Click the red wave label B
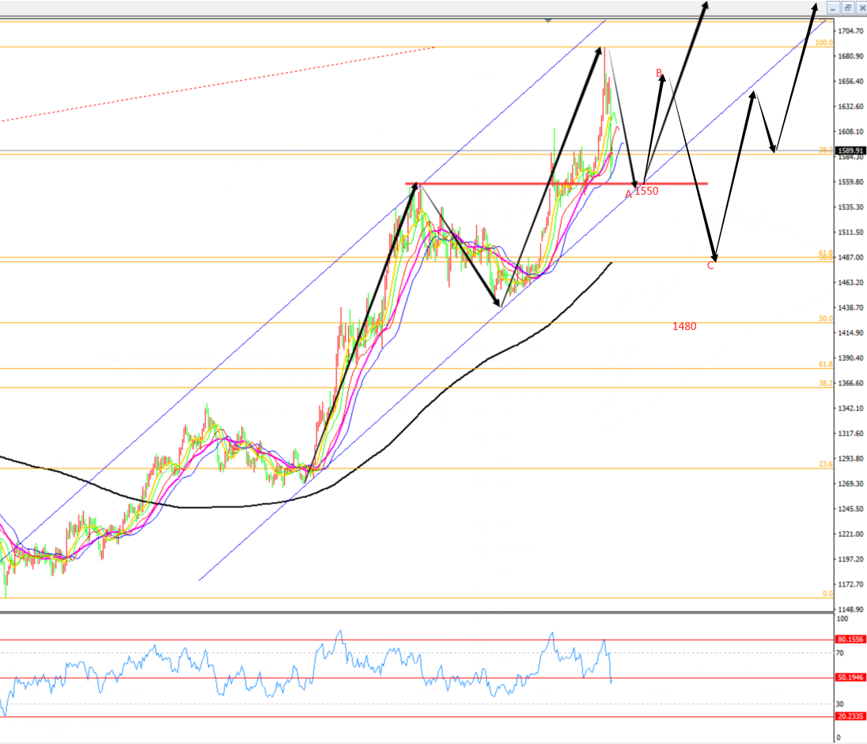Image resolution: width=867 pixels, height=744 pixels. click(659, 73)
